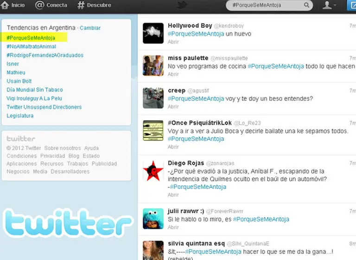Select trend Día Mundial Sin Tabaco
Image resolution: width=356 pixels, height=260 pixels.
pyautogui.click(x=35, y=90)
